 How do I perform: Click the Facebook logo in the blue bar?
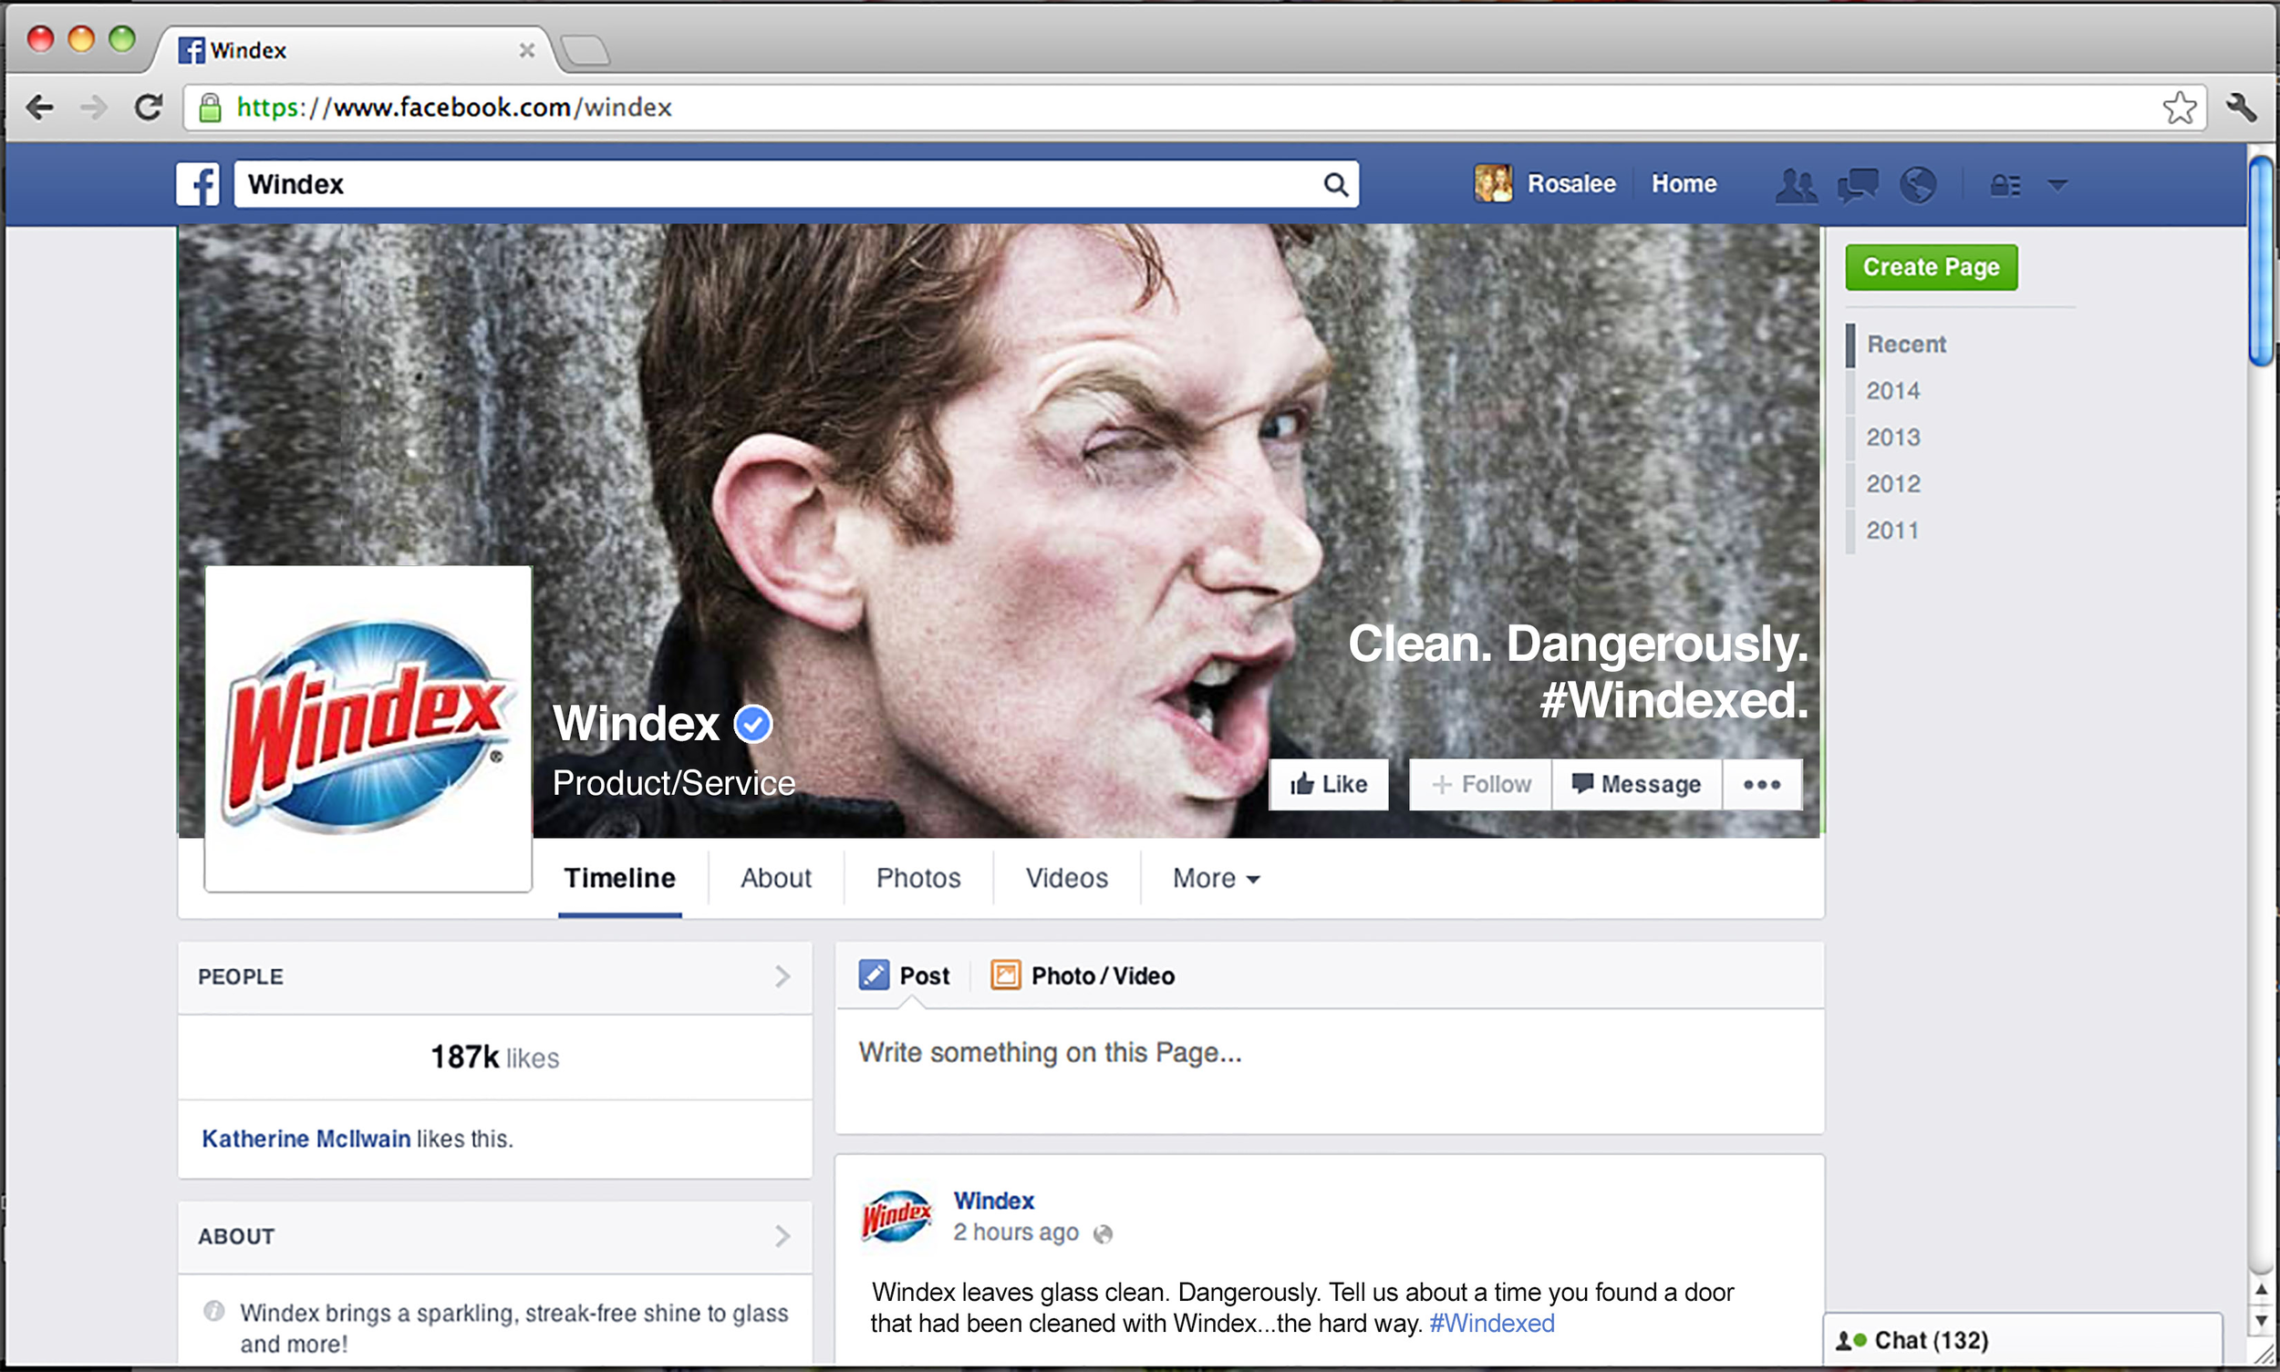click(x=198, y=184)
